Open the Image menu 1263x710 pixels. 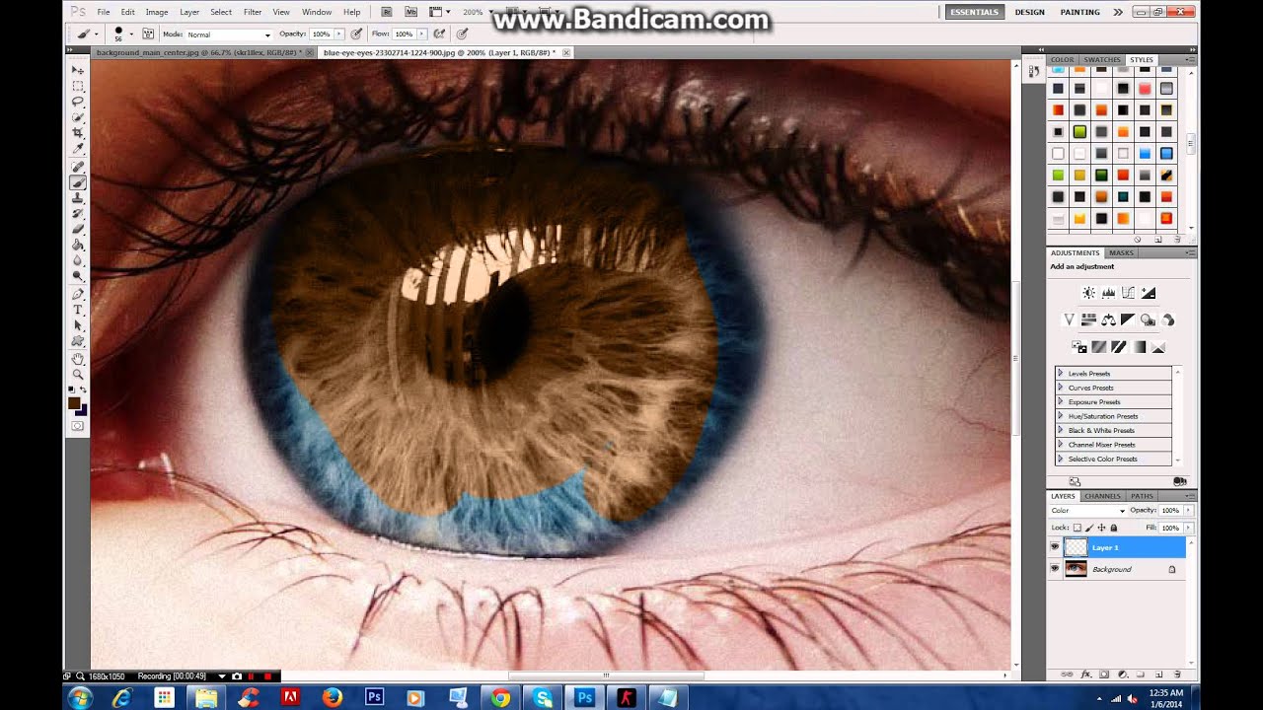[157, 12]
